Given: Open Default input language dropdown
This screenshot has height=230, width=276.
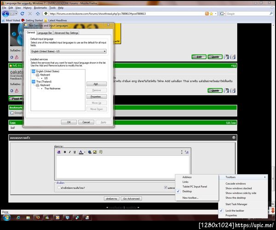Looking at the screenshot, I should coord(69,51).
